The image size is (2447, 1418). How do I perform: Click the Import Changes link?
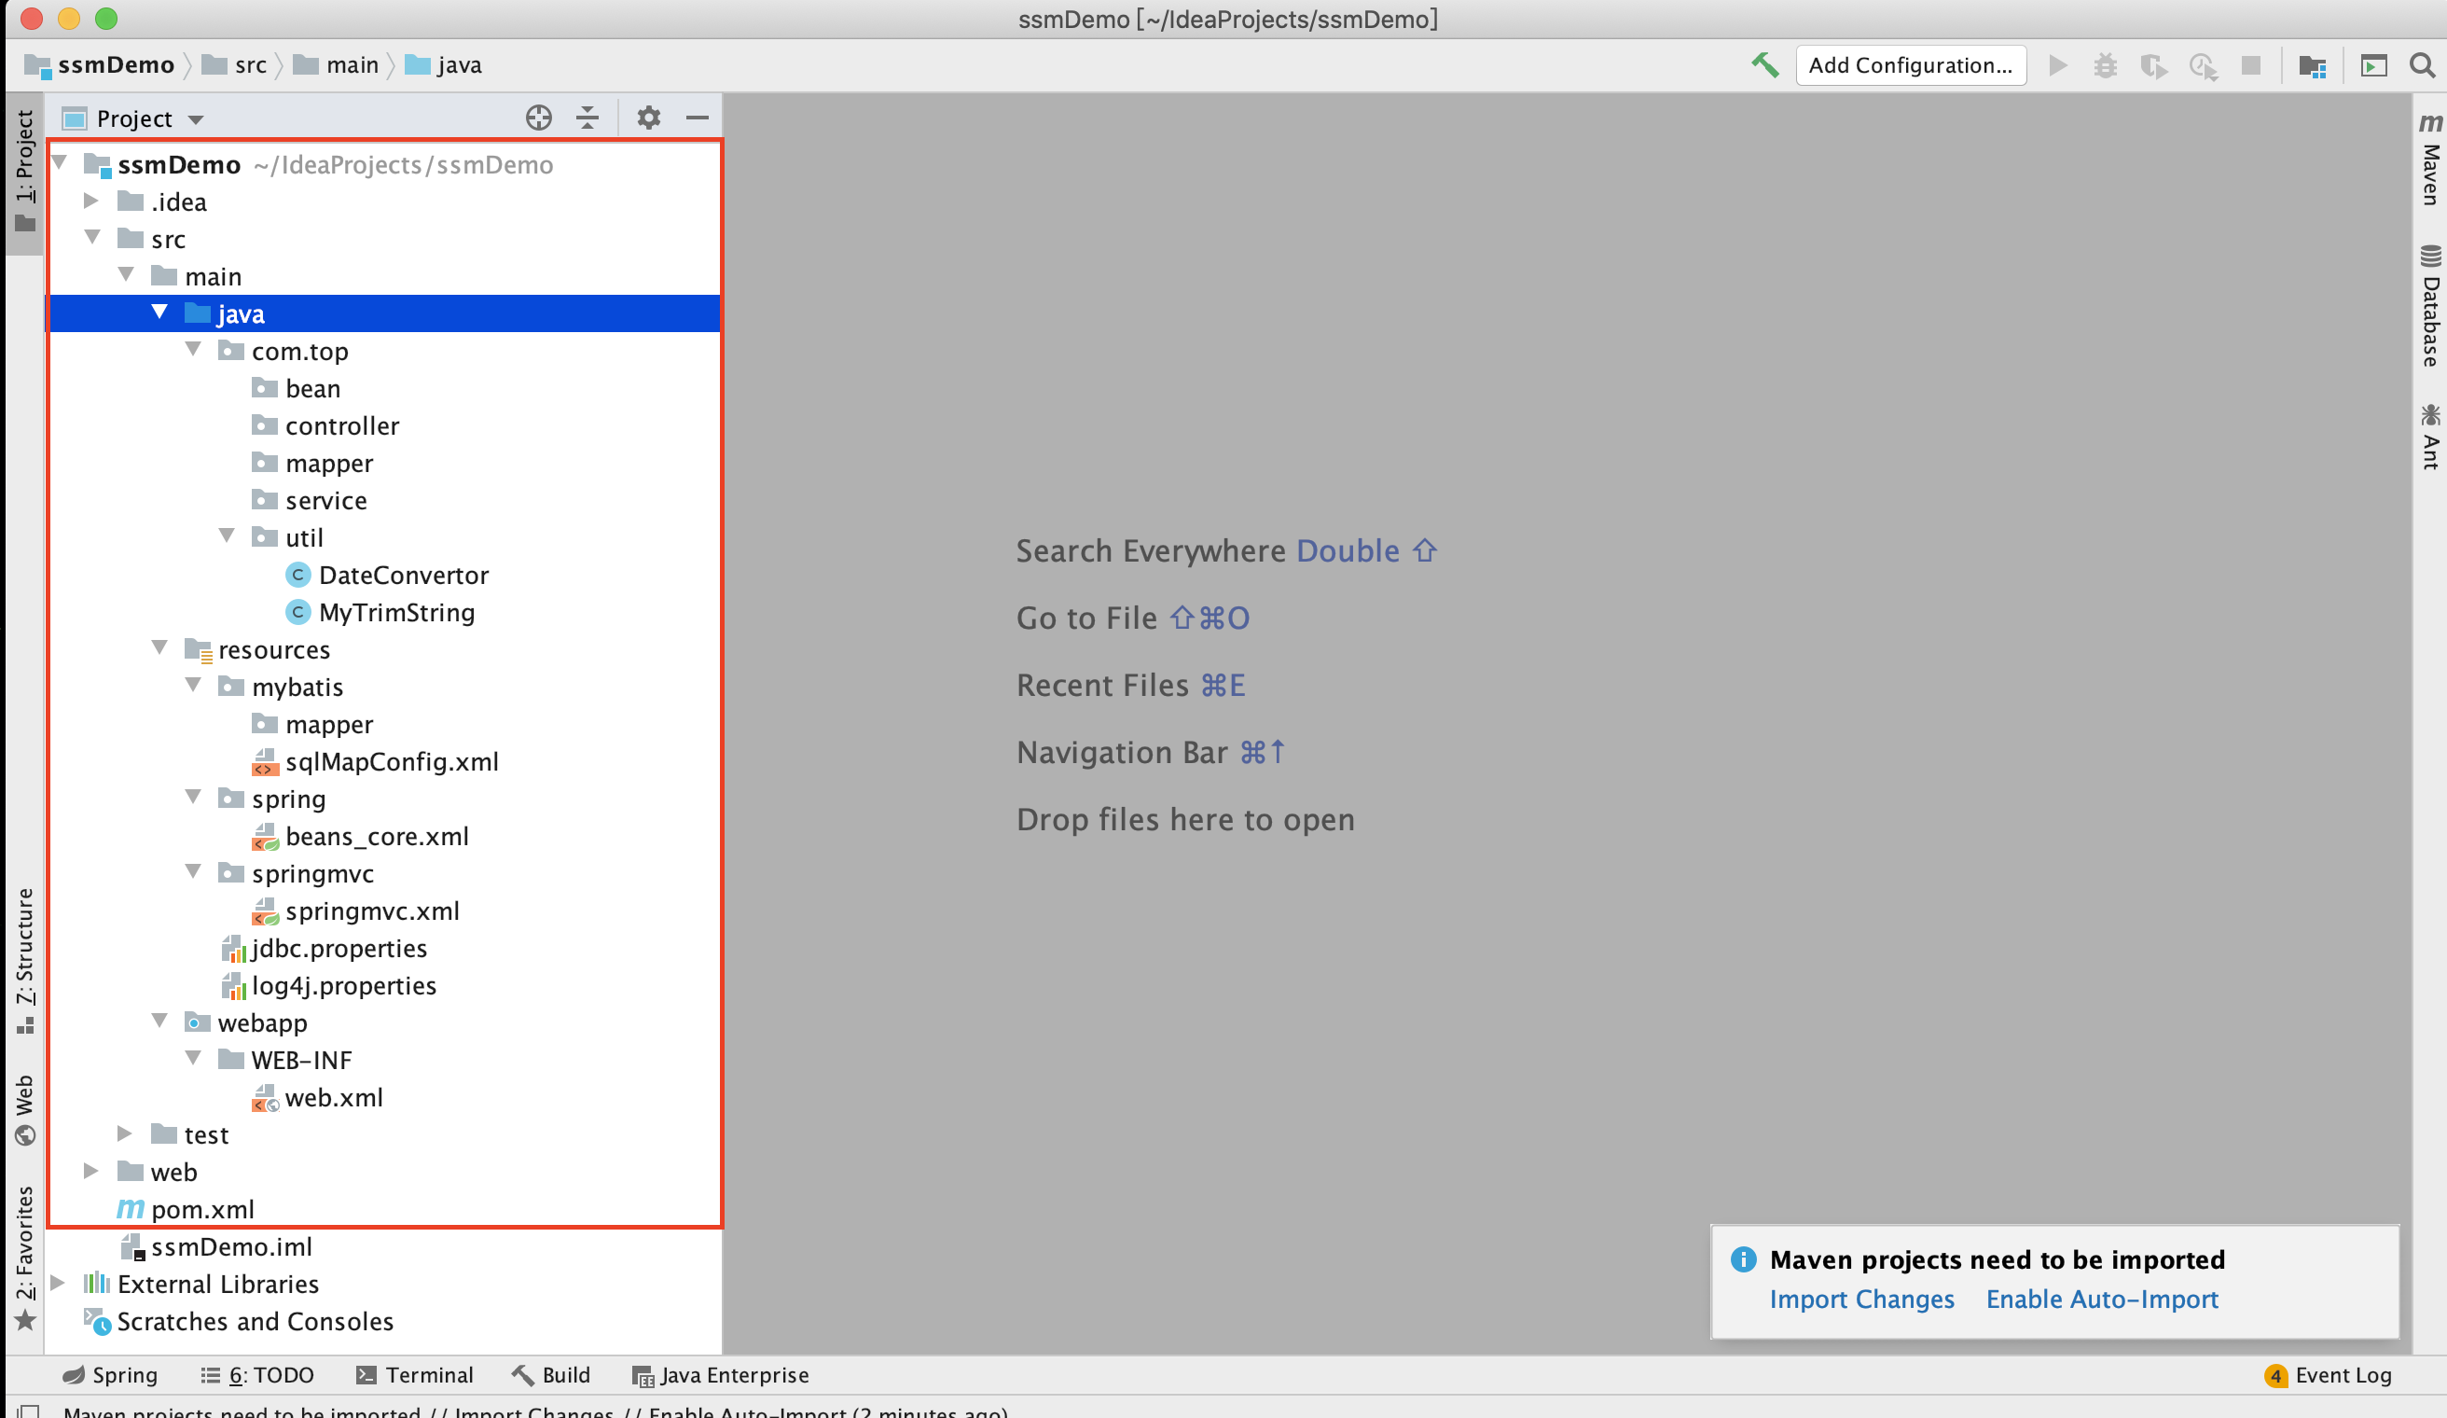pos(1860,1299)
